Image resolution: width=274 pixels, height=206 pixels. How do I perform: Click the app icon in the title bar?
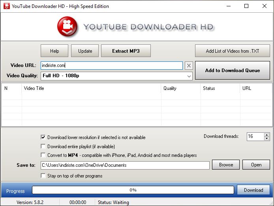tap(7, 6)
